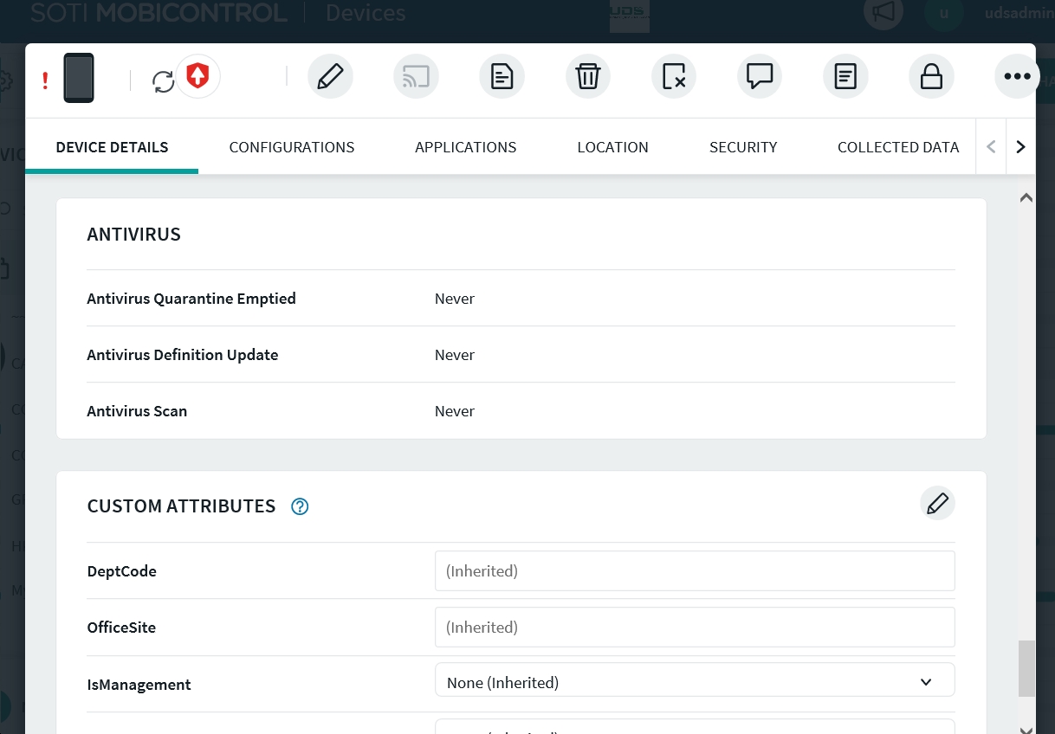
Task: Click the OfficeSite text field
Action: point(694,628)
